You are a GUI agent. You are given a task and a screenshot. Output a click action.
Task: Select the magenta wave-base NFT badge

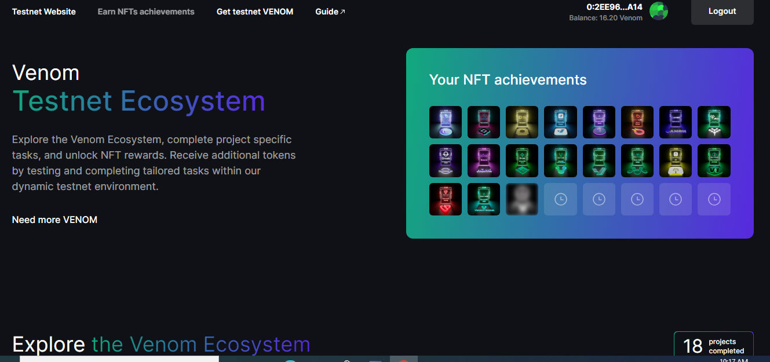click(484, 160)
